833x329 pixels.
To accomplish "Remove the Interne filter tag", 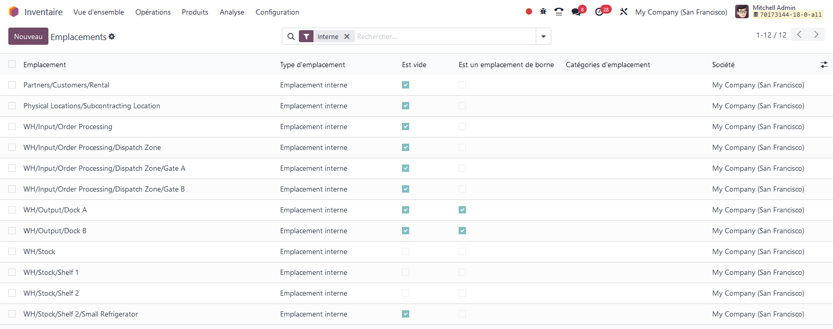I will pyautogui.click(x=347, y=36).
